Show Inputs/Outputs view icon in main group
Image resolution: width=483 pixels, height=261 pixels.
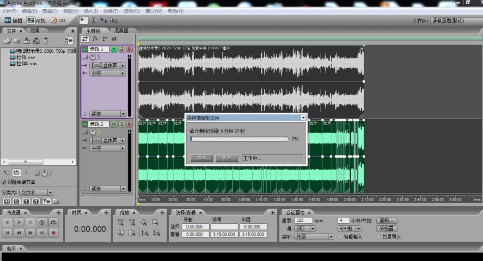click(85, 39)
